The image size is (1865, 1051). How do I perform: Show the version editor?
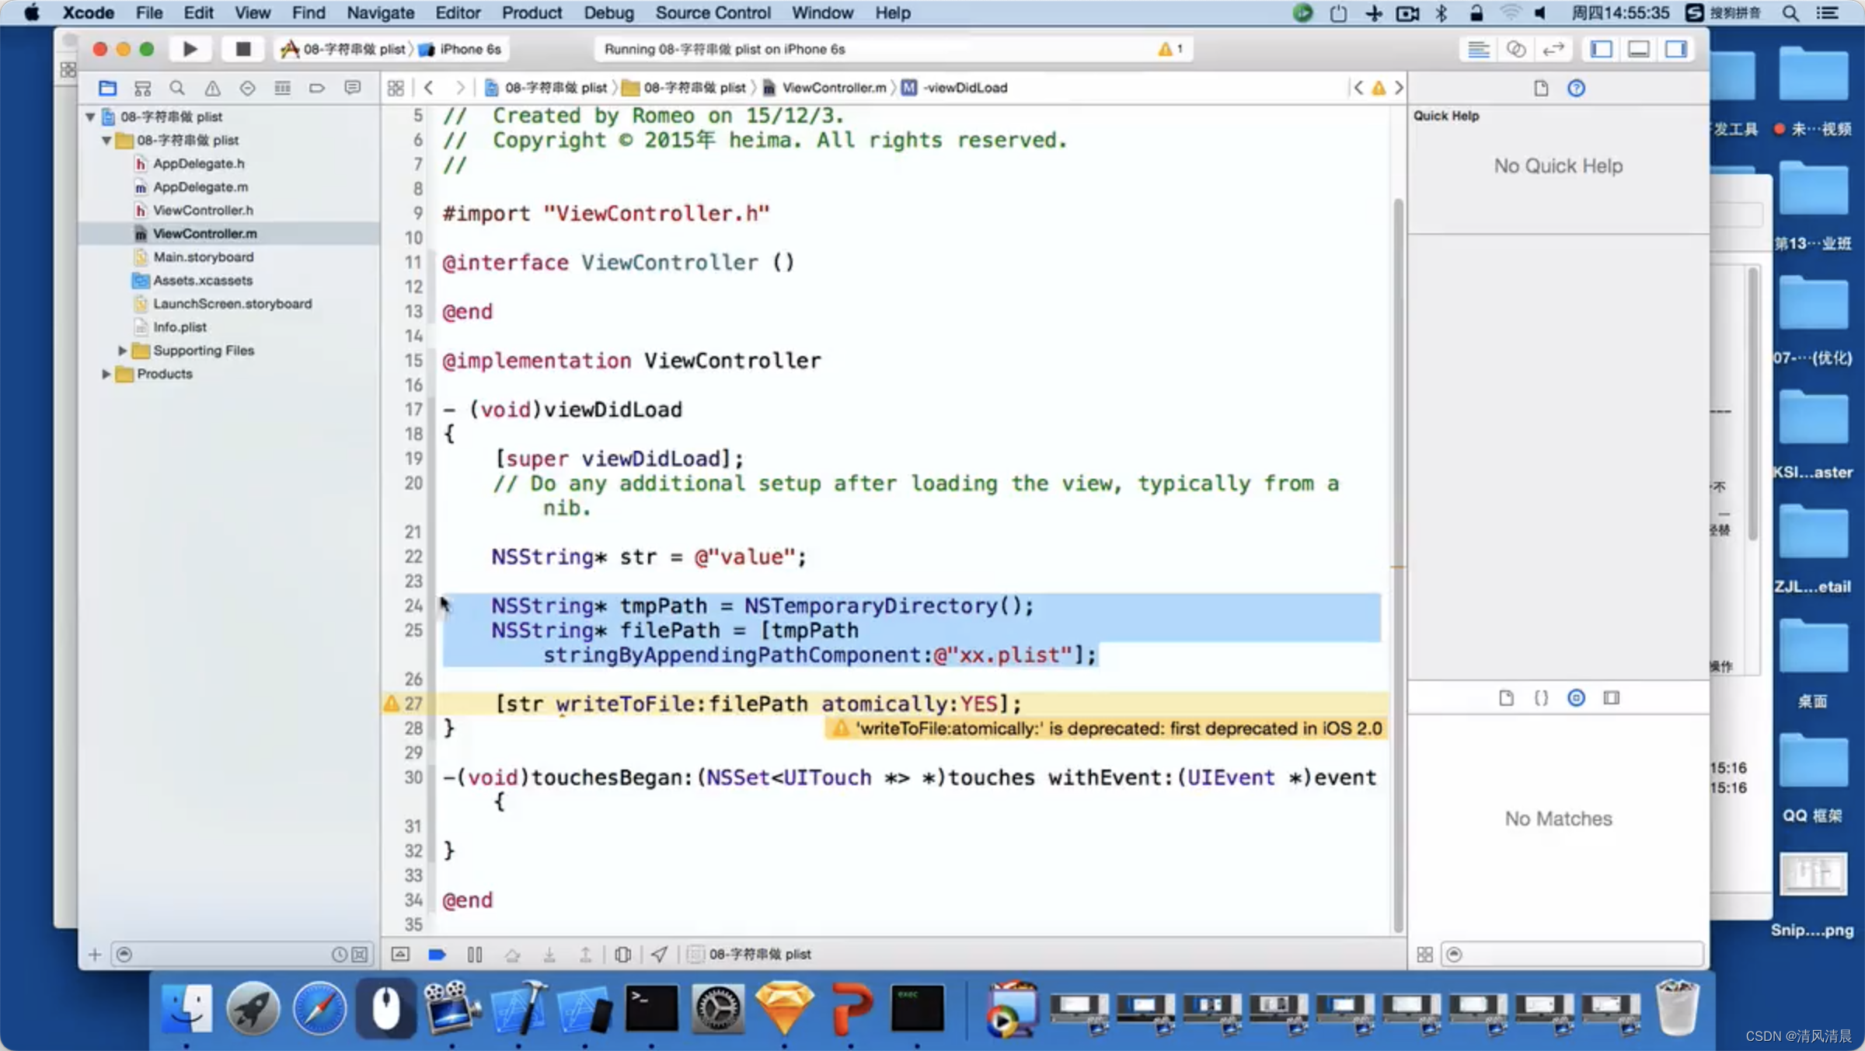(x=1553, y=49)
